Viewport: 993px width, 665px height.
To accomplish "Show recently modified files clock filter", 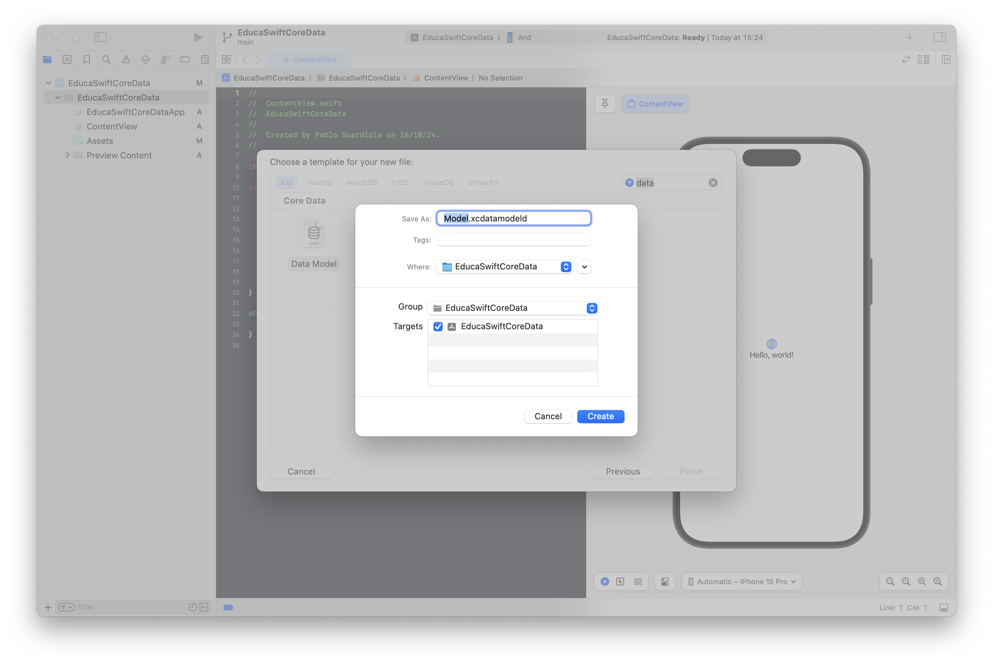I will click(x=192, y=607).
